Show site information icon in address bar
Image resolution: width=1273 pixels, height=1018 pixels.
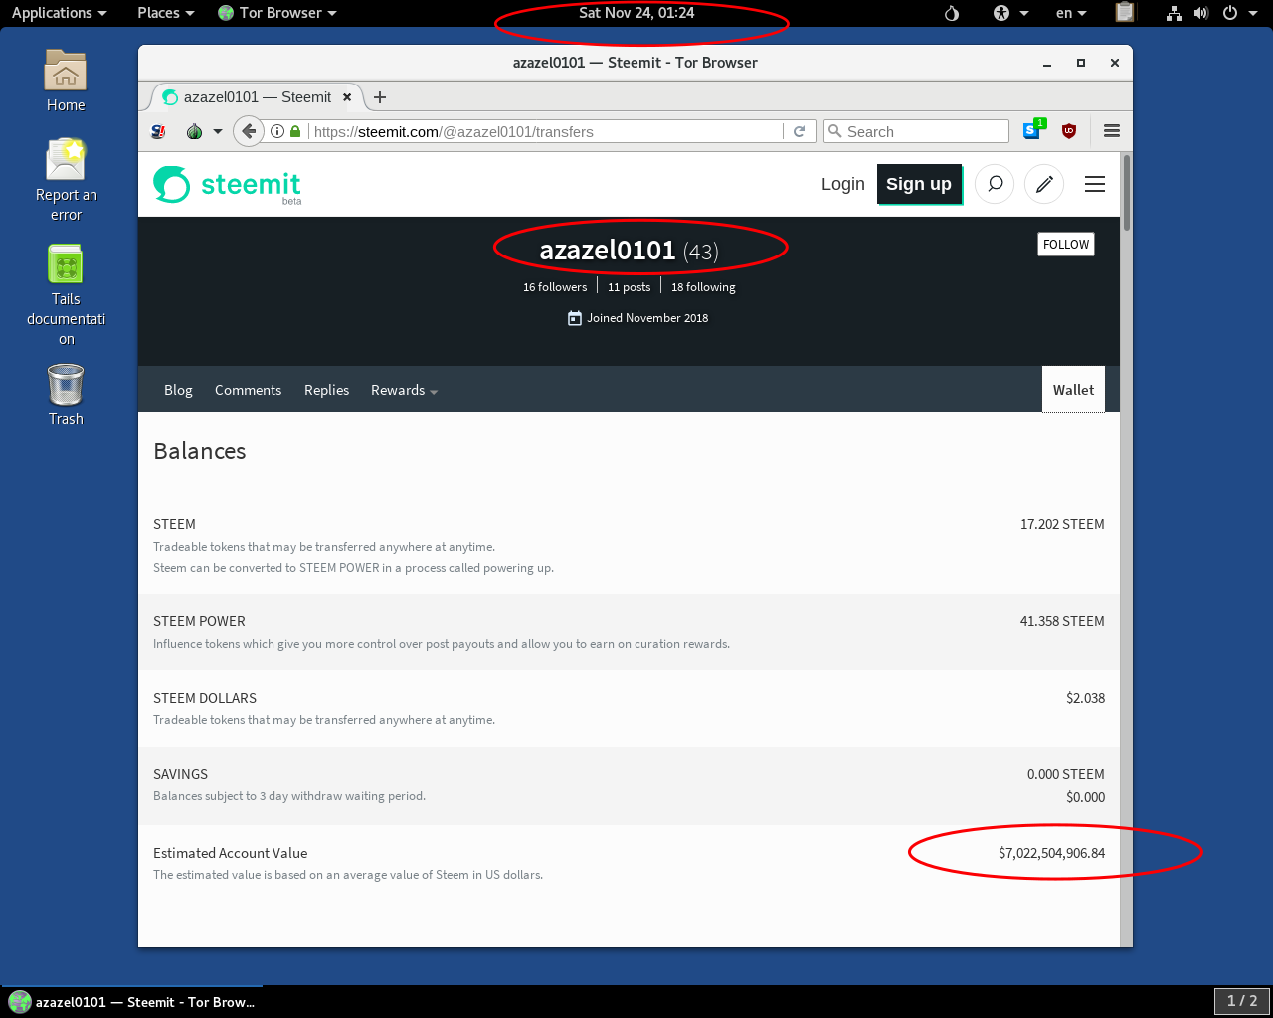click(277, 131)
